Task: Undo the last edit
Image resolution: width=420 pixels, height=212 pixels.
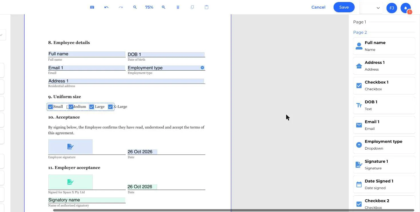Action: (x=106, y=7)
